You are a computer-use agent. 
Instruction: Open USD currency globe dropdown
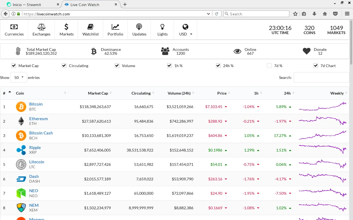click(x=185, y=30)
